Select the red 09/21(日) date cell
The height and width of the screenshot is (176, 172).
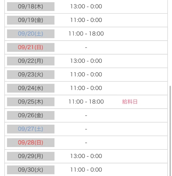[x=31, y=47]
